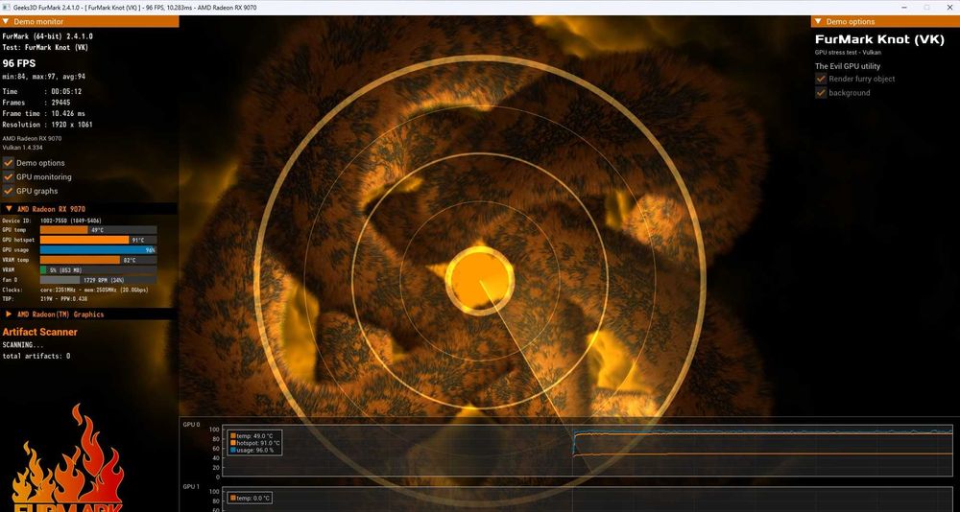This screenshot has height=512, width=960.
Task: Collapse the Demo options panel header arrow
Action: click(818, 21)
